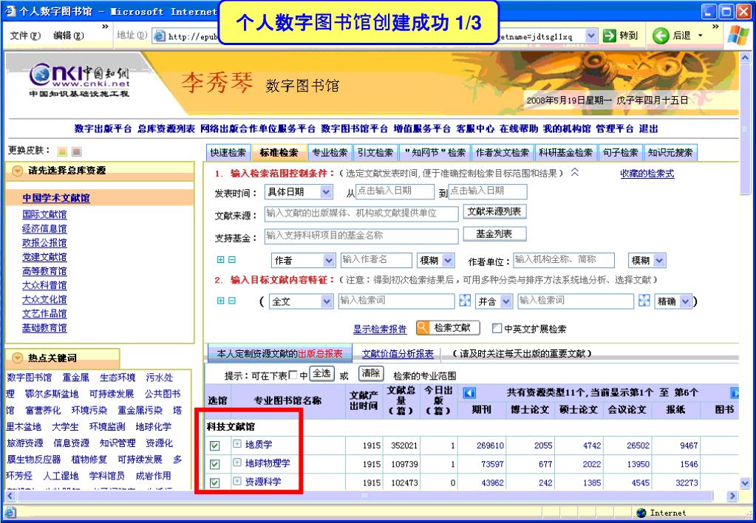Expand the 资源科学 tree node
The height and width of the screenshot is (523, 756).
coord(236,481)
